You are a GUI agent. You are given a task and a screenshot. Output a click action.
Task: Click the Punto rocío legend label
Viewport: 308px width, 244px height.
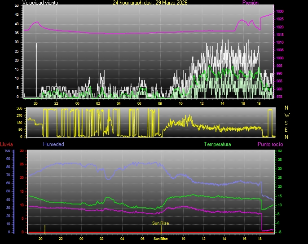[270, 144]
